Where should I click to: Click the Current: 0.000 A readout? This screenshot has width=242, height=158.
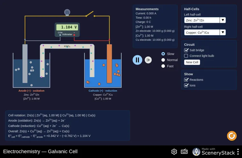click(146, 13)
